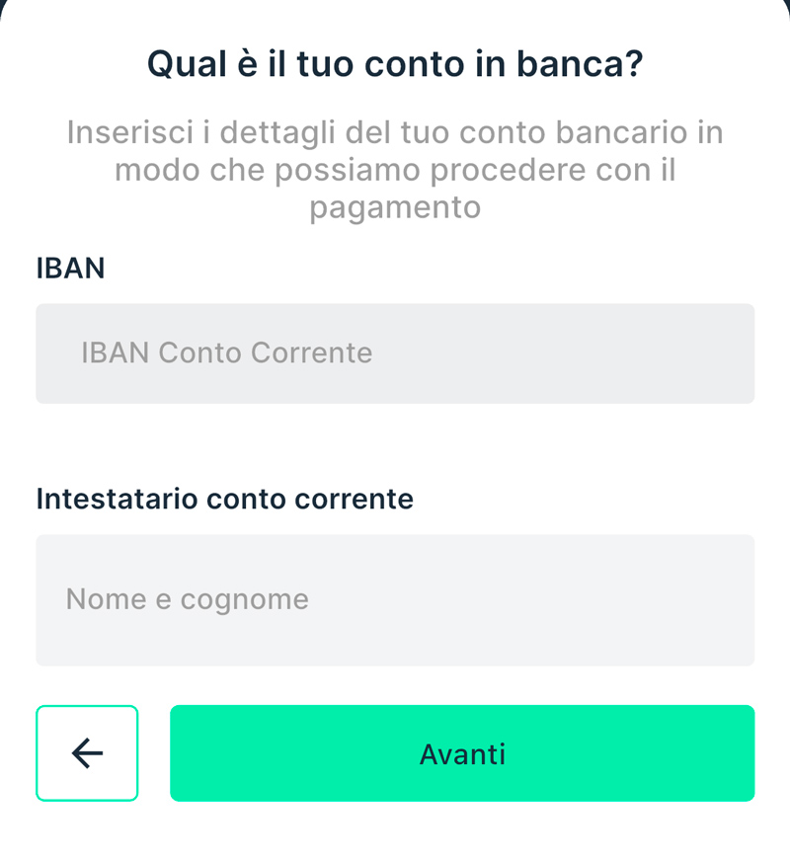Click the Nome e cognome placeholder text
790x859 pixels.
186,599
